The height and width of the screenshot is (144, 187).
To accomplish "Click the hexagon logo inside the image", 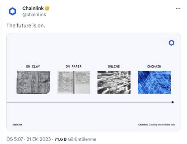I will point(172,43).
